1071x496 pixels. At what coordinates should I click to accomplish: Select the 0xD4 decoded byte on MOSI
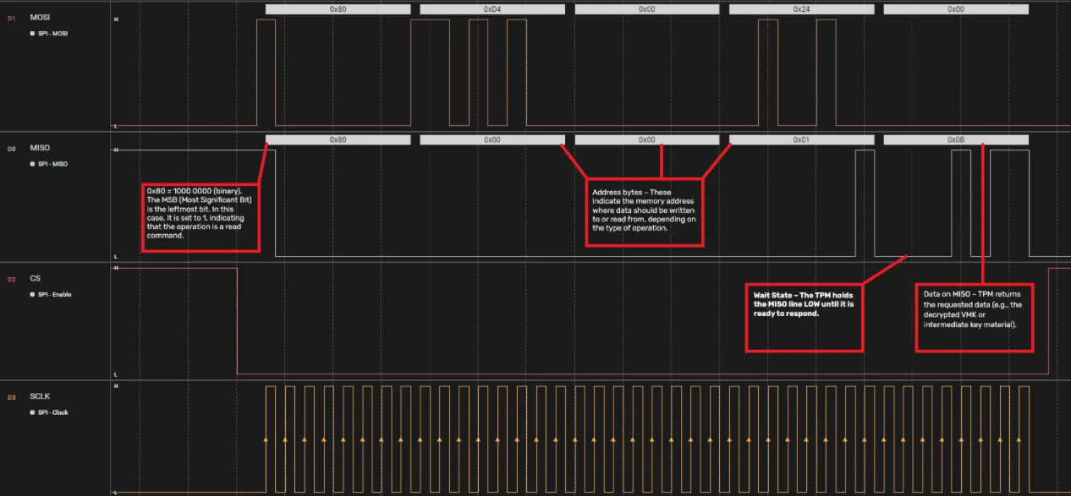point(492,9)
